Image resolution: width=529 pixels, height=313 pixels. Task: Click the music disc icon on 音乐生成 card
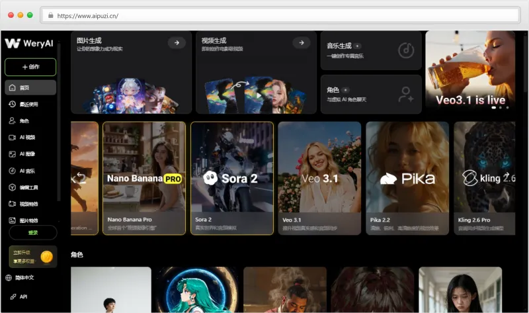(x=405, y=50)
